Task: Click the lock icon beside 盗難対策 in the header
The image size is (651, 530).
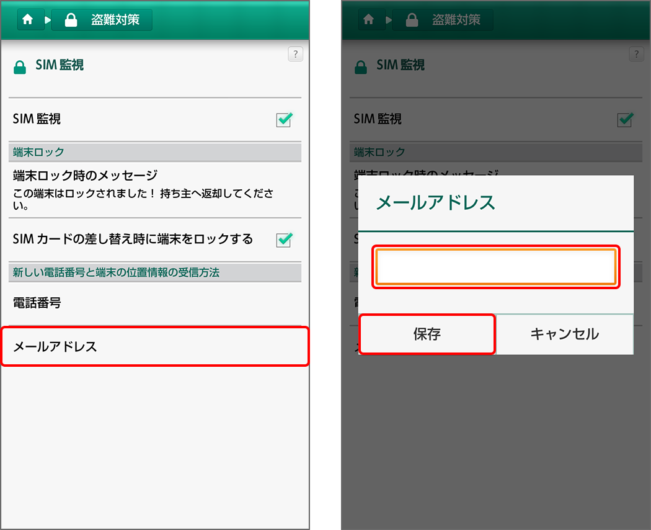Action: coord(70,19)
